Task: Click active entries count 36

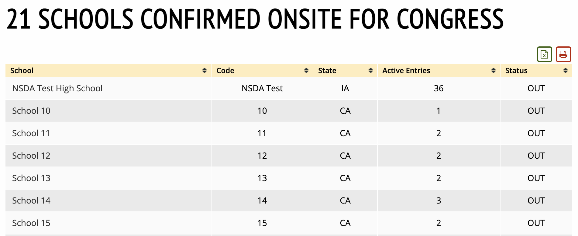Action: pyautogui.click(x=439, y=88)
